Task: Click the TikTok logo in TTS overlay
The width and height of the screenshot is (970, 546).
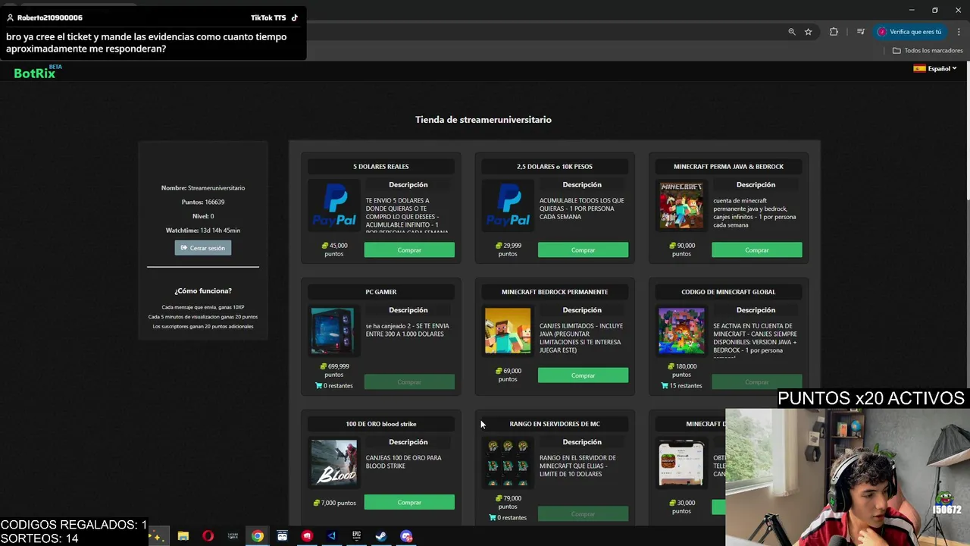Action: tap(295, 17)
